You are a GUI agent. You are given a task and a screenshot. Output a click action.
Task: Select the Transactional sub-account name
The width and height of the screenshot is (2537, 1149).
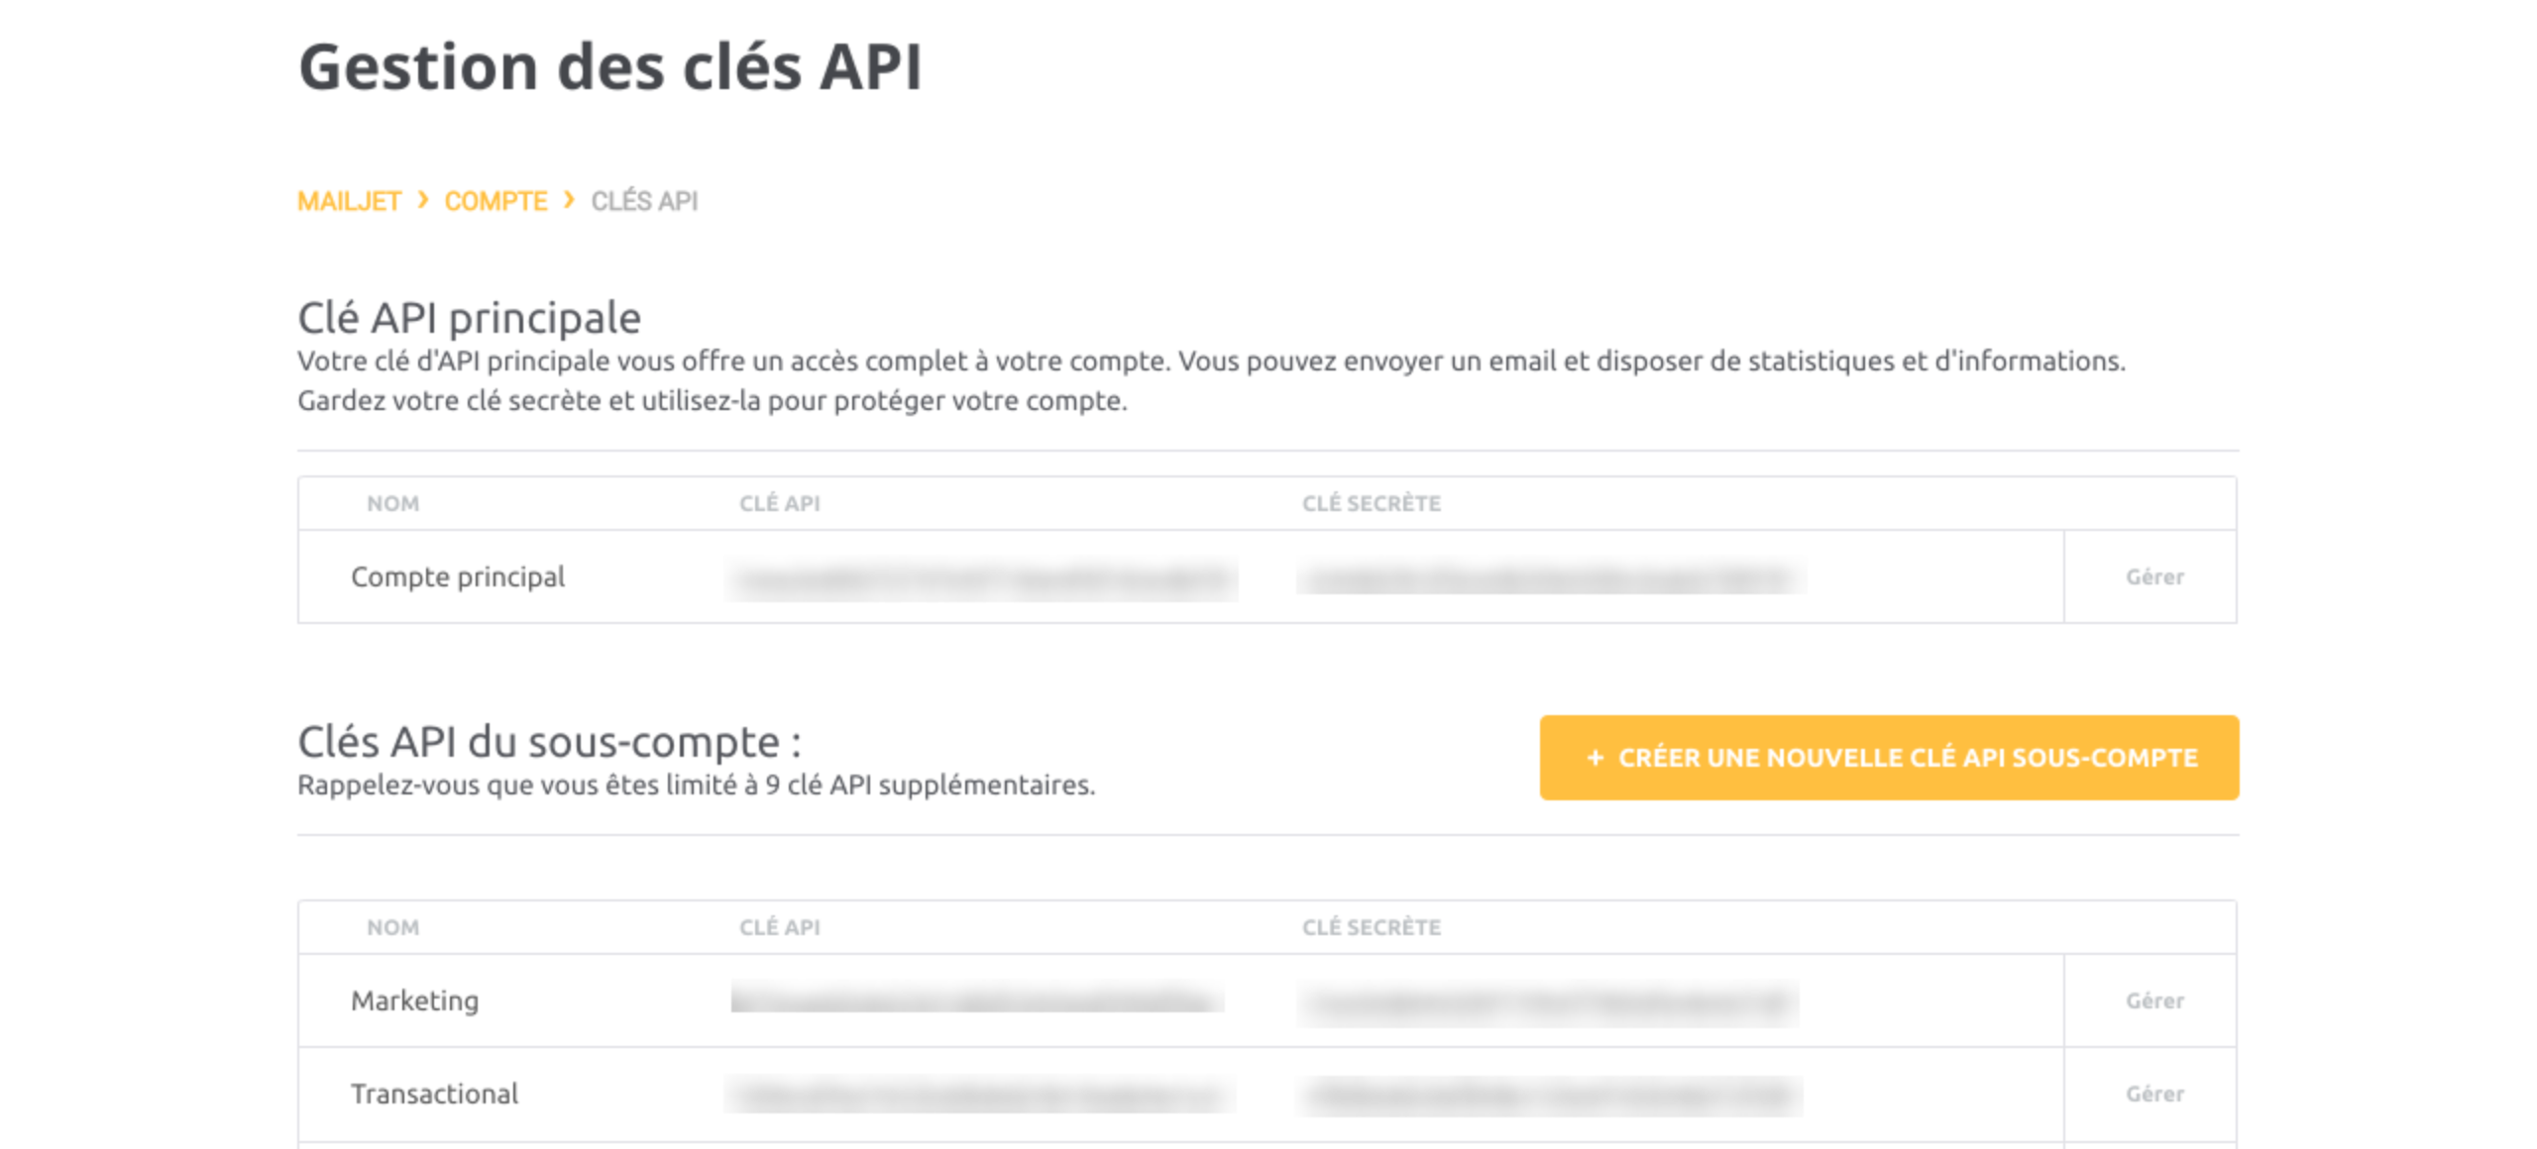click(x=434, y=1094)
